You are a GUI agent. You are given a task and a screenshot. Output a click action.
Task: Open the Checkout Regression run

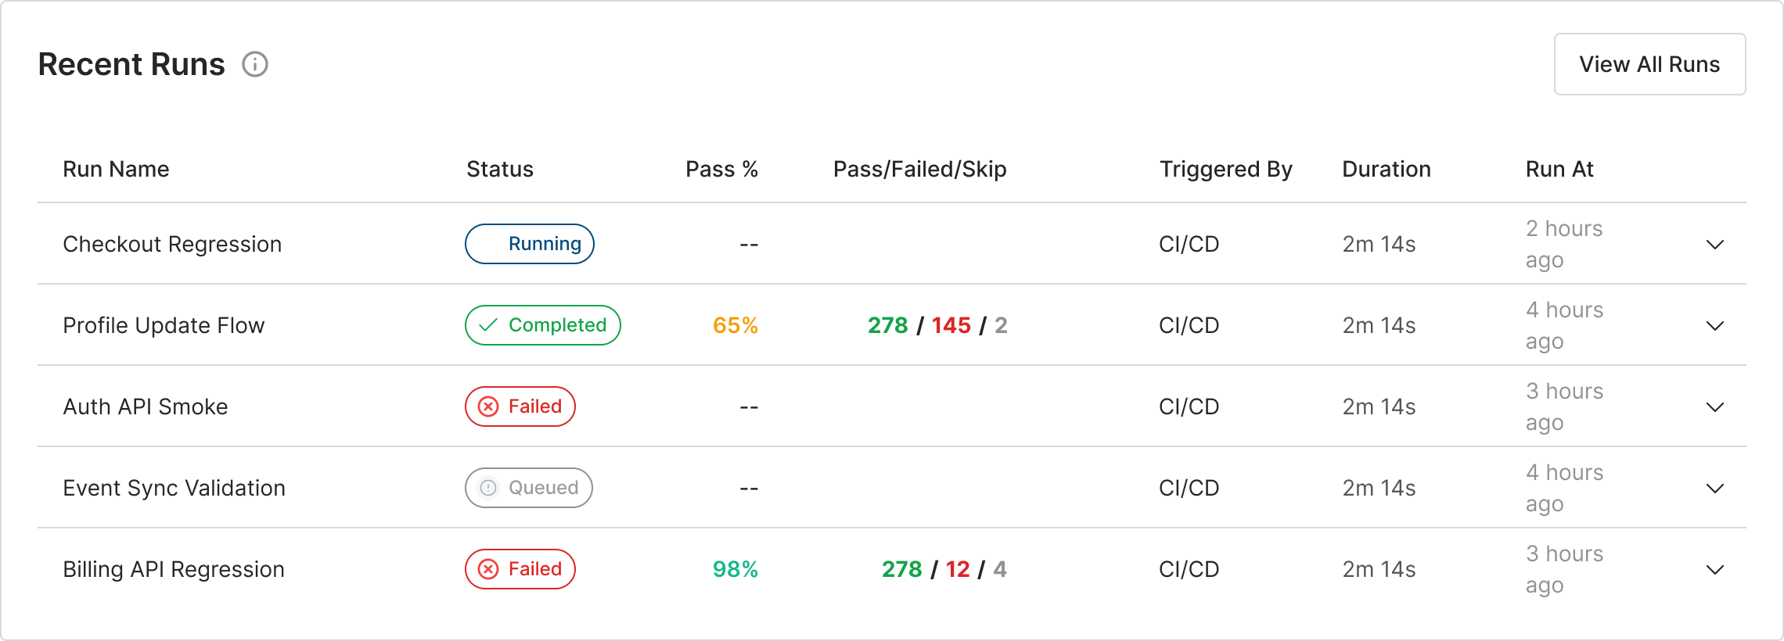pyautogui.click(x=172, y=244)
